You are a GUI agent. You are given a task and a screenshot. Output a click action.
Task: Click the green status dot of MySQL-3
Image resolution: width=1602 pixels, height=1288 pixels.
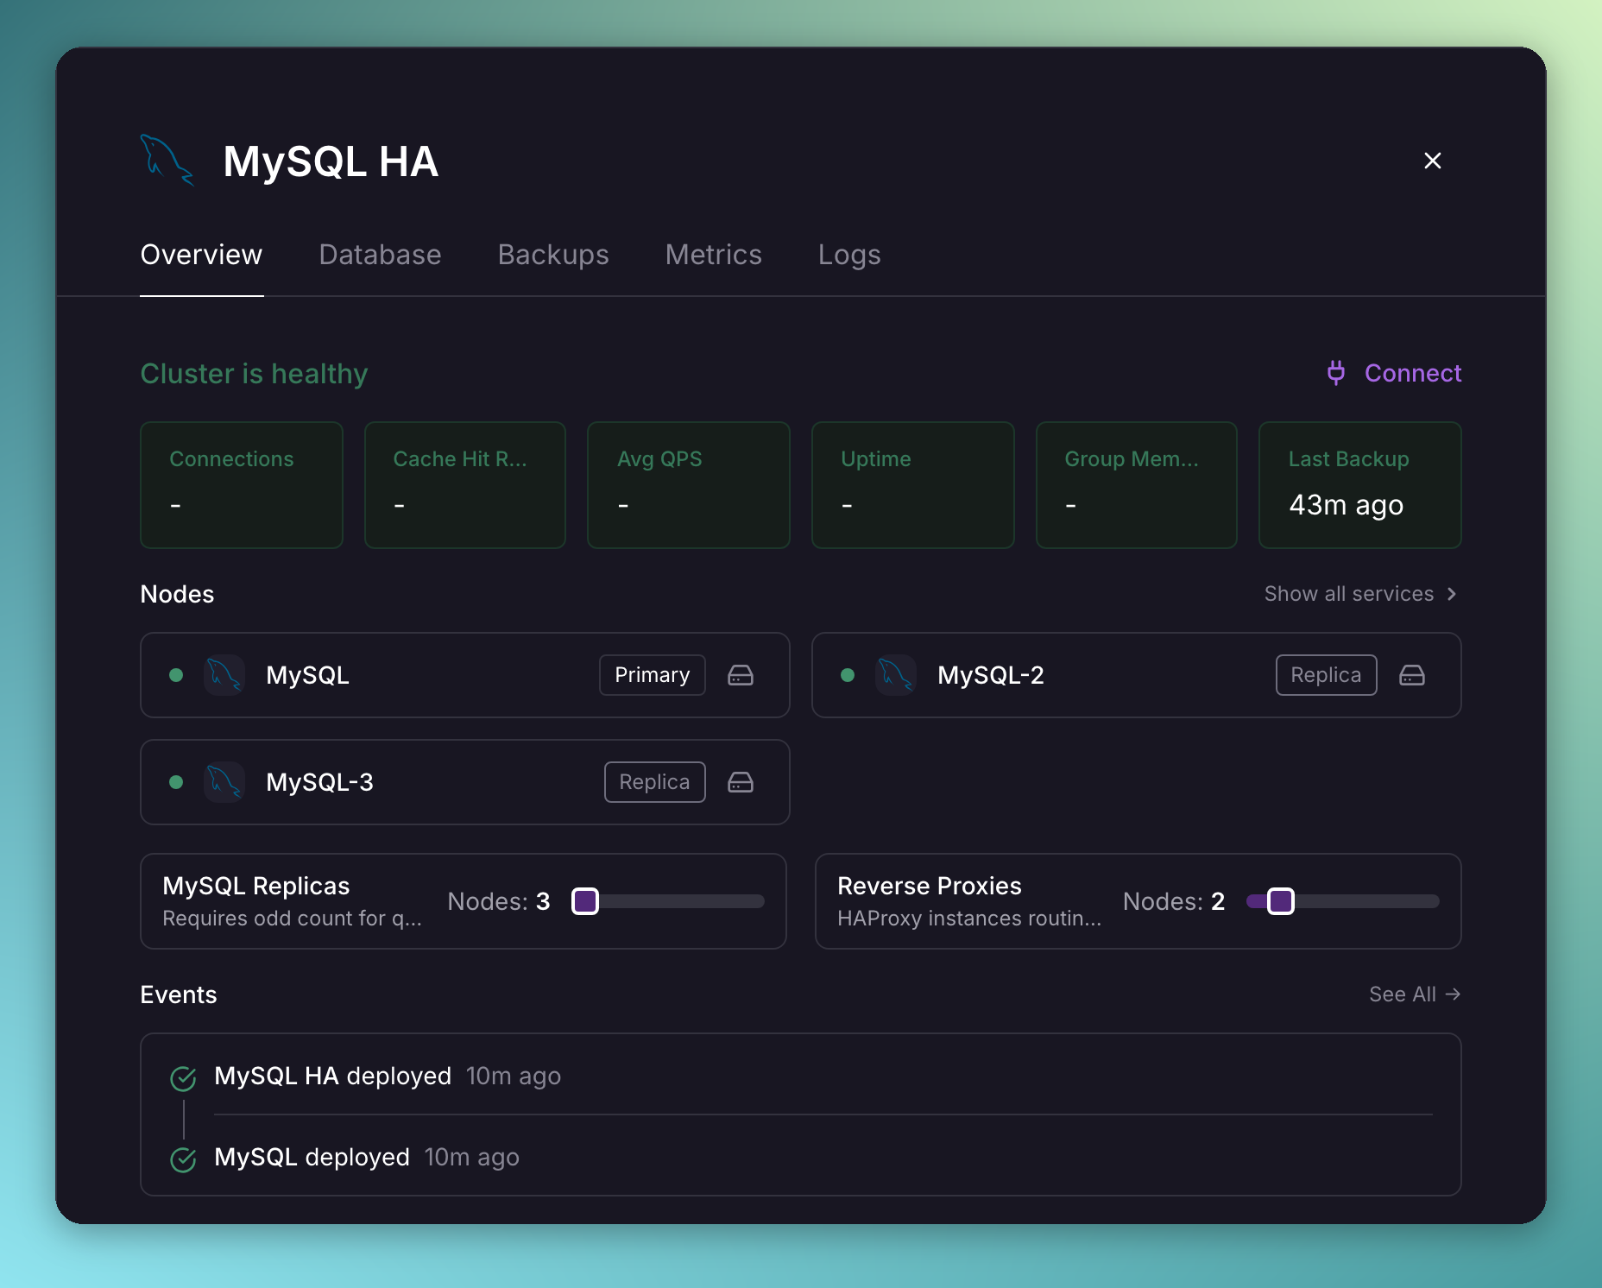click(x=176, y=782)
